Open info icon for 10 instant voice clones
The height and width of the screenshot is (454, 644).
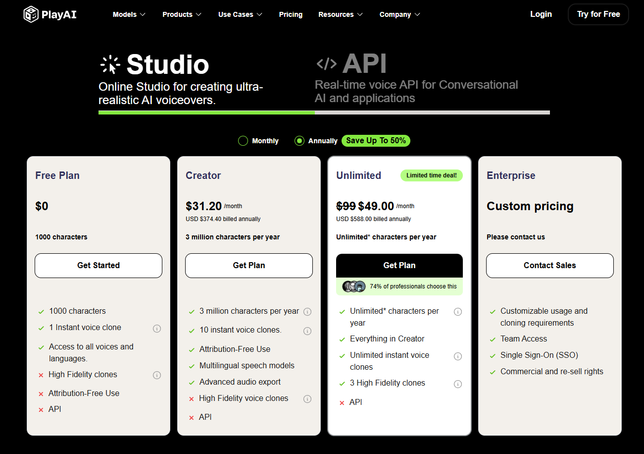coord(307,331)
